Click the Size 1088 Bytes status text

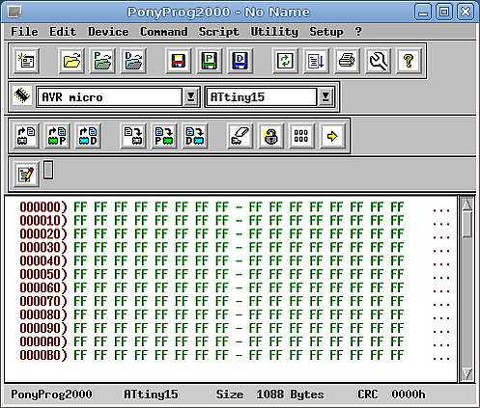(270, 394)
